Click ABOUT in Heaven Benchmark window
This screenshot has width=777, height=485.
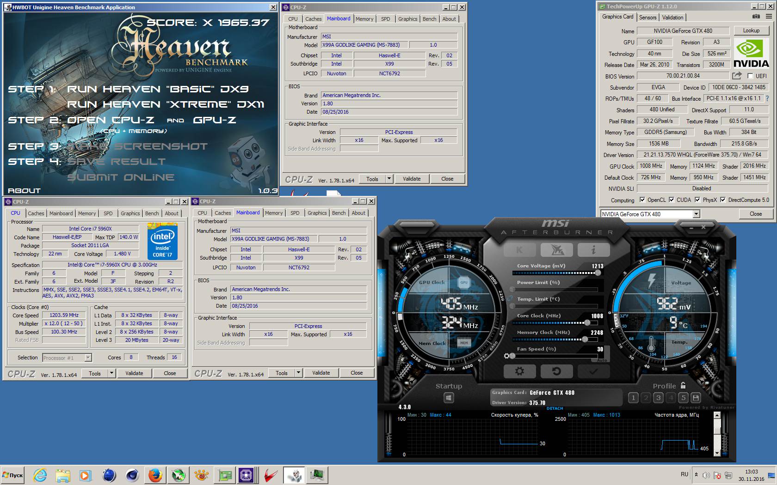(24, 190)
